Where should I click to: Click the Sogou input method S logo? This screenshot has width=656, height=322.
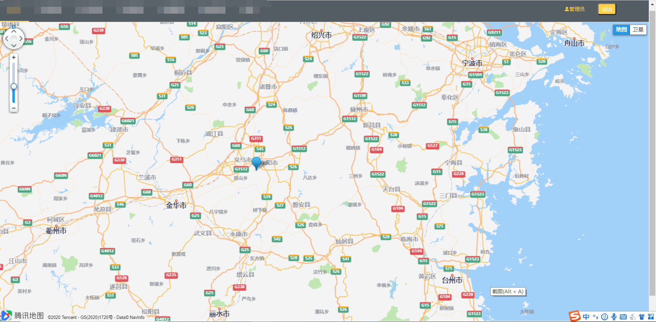575,316
